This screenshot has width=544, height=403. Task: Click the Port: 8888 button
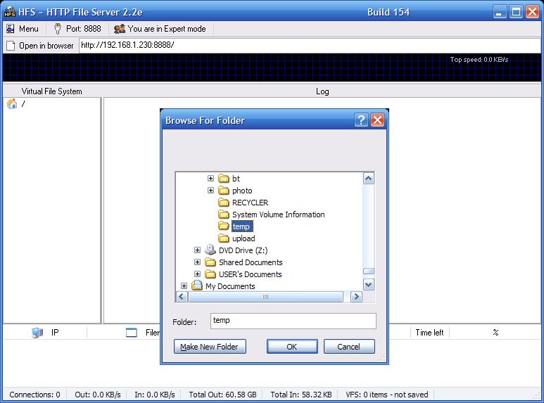tap(77, 29)
